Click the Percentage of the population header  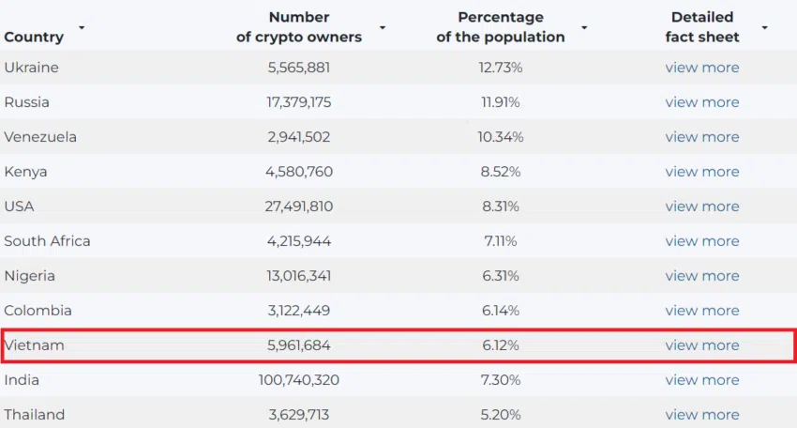pyautogui.click(x=500, y=27)
